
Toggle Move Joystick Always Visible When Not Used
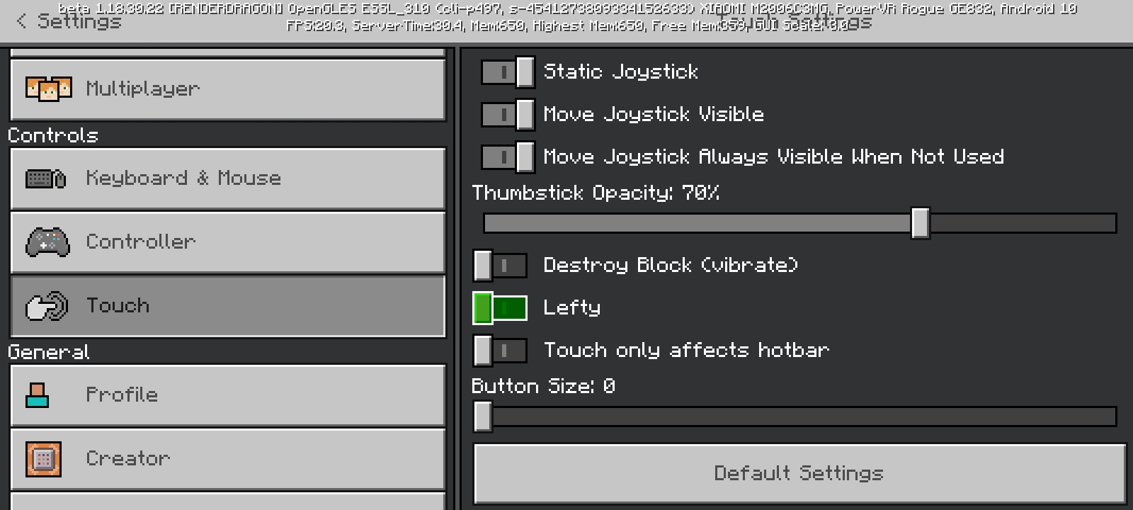[x=508, y=157]
